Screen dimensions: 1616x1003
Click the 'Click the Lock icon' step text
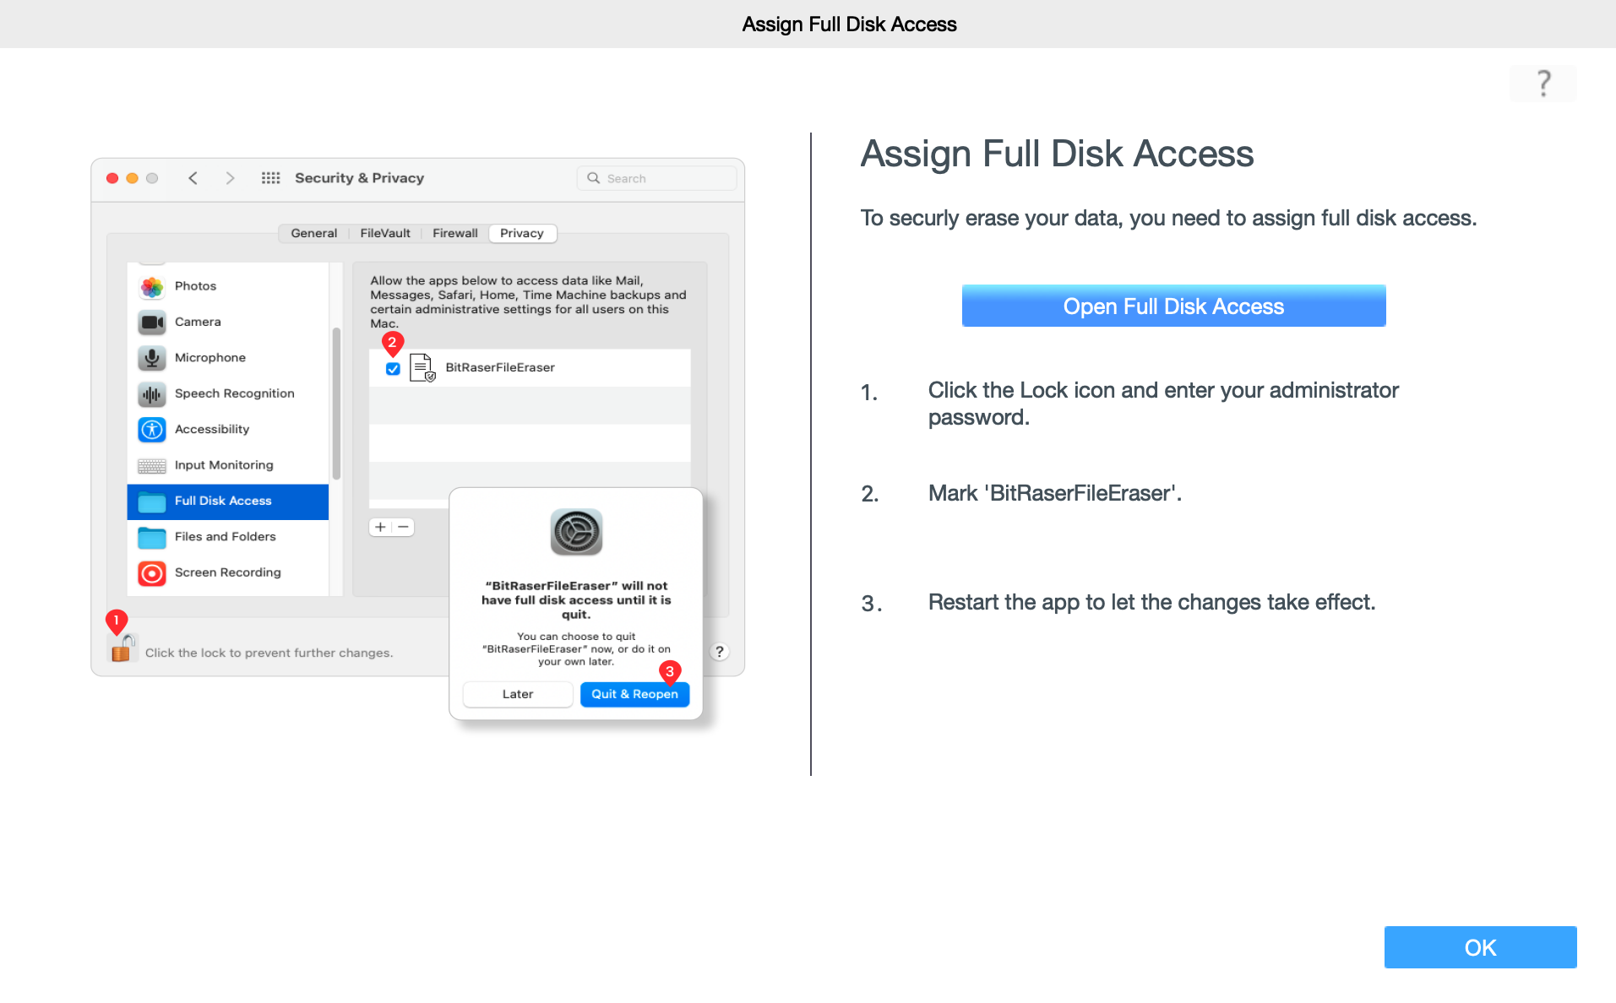point(1163,404)
